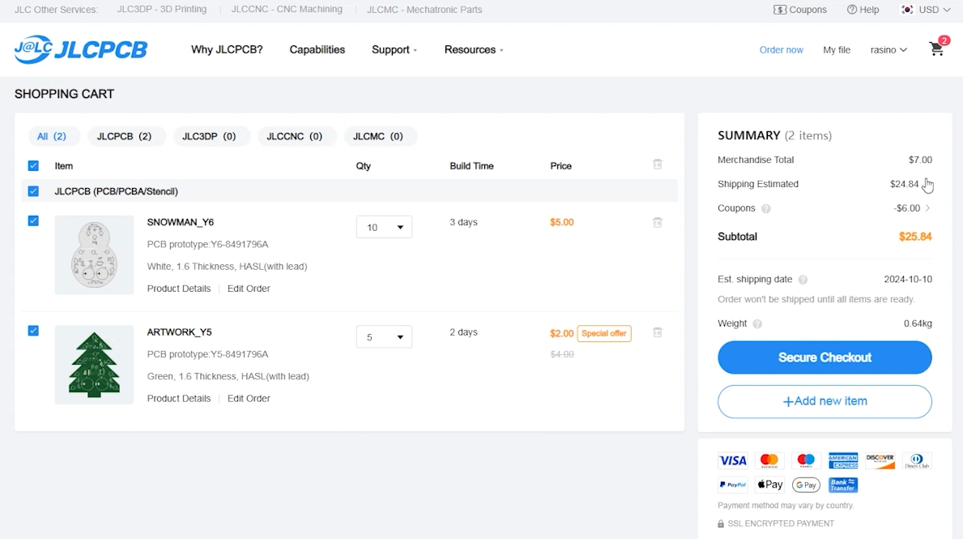963x539 pixels.
Task: Click the Add new item button
Action: pyautogui.click(x=825, y=401)
